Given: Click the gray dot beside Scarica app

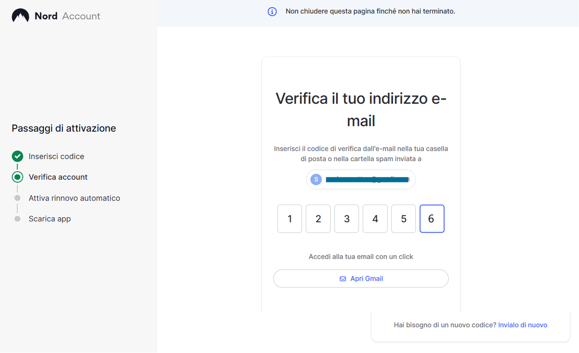Looking at the screenshot, I should tap(17, 219).
